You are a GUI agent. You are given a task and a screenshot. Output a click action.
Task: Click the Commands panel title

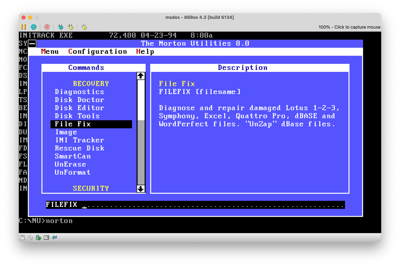tap(86, 68)
